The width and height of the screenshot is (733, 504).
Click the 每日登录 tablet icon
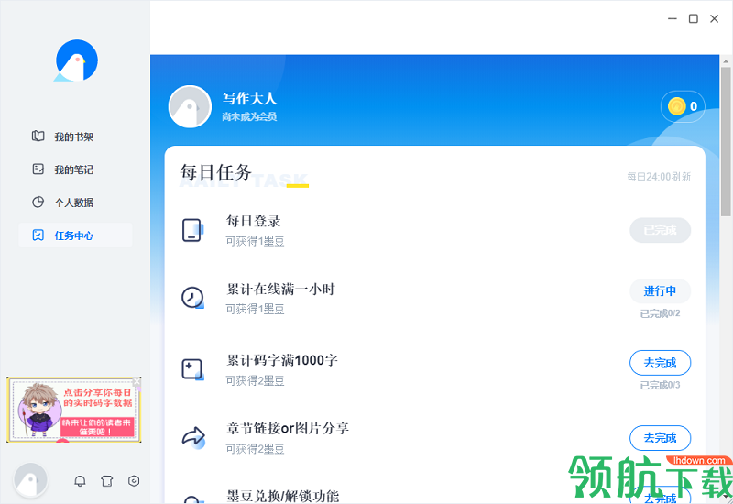(x=192, y=230)
